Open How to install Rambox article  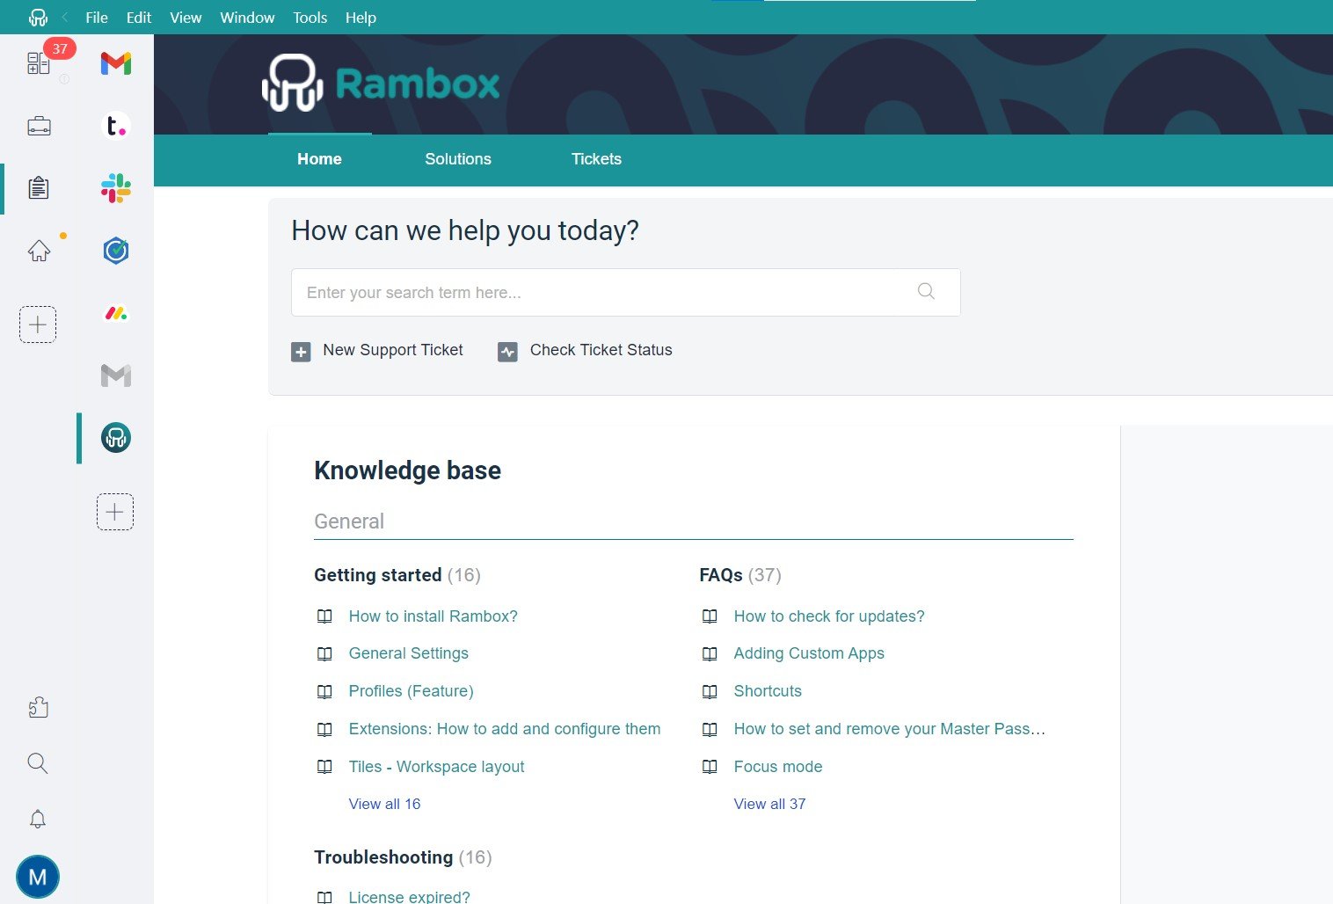[x=433, y=616]
